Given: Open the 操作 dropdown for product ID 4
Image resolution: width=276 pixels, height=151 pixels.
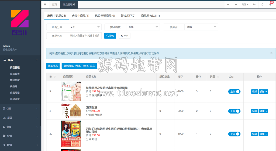Looking at the screenshot, I should click(263, 111).
